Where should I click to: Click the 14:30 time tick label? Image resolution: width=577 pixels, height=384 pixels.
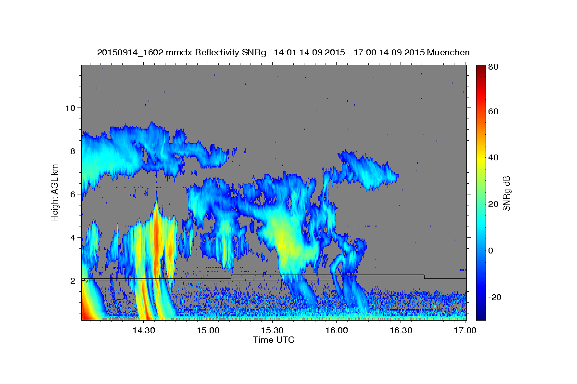143,330
